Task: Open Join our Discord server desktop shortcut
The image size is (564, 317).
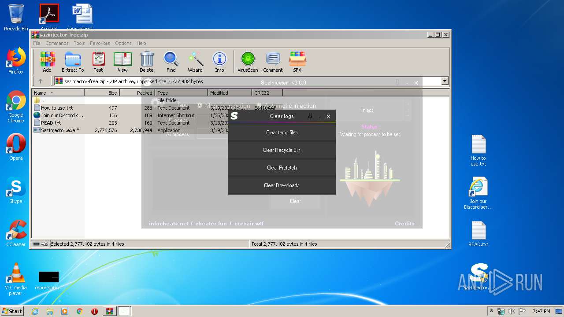Action: click(x=478, y=193)
